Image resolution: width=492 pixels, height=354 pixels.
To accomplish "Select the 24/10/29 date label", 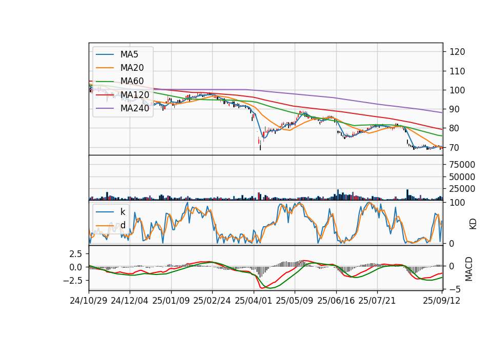I will click(x=89, y=301).
